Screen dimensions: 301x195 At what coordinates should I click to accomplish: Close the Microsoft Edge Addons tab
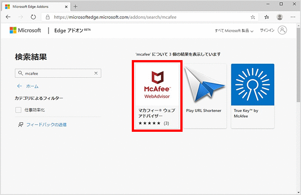(x=66, y=7)
